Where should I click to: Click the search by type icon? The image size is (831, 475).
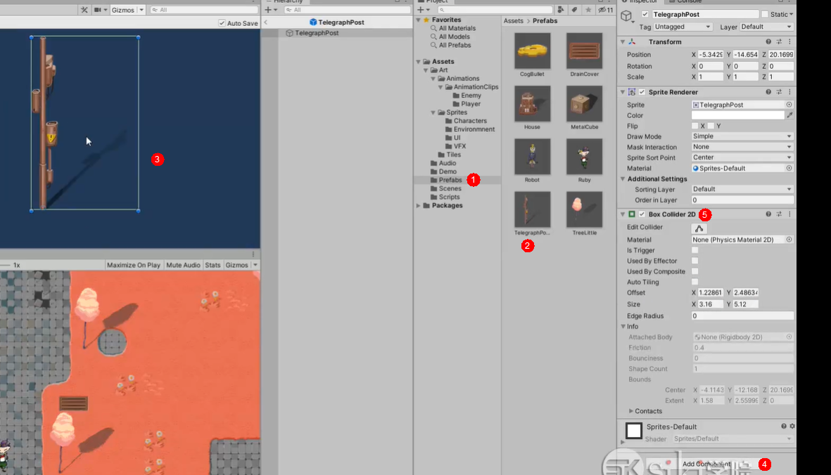(561, 10)
